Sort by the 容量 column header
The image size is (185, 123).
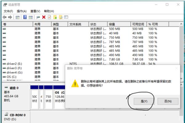pos(119,24)
